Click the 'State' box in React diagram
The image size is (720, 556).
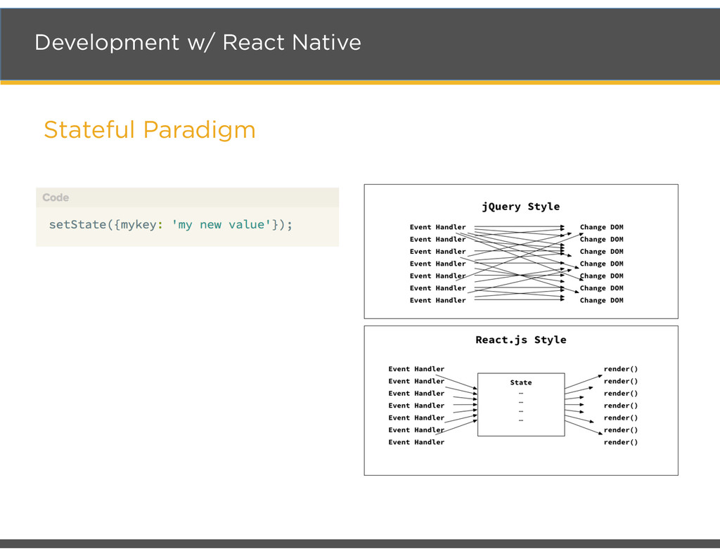521,404
